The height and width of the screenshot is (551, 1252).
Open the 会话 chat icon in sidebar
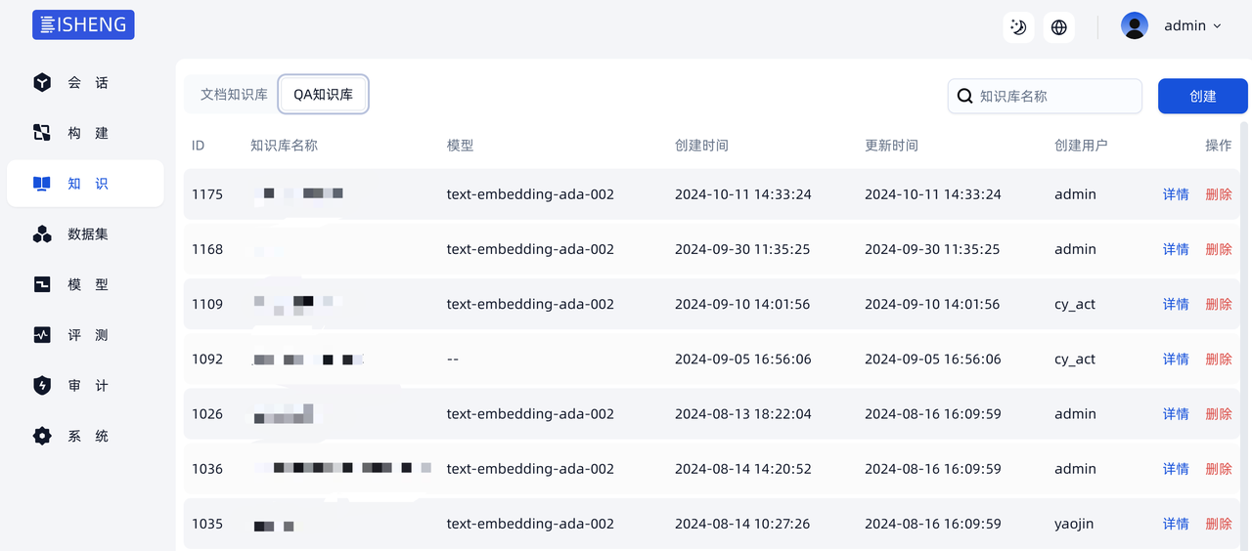42,83
